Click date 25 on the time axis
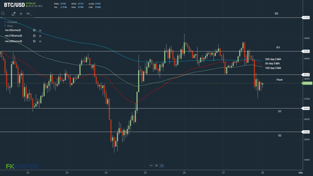313x176 pixels. 145,173
